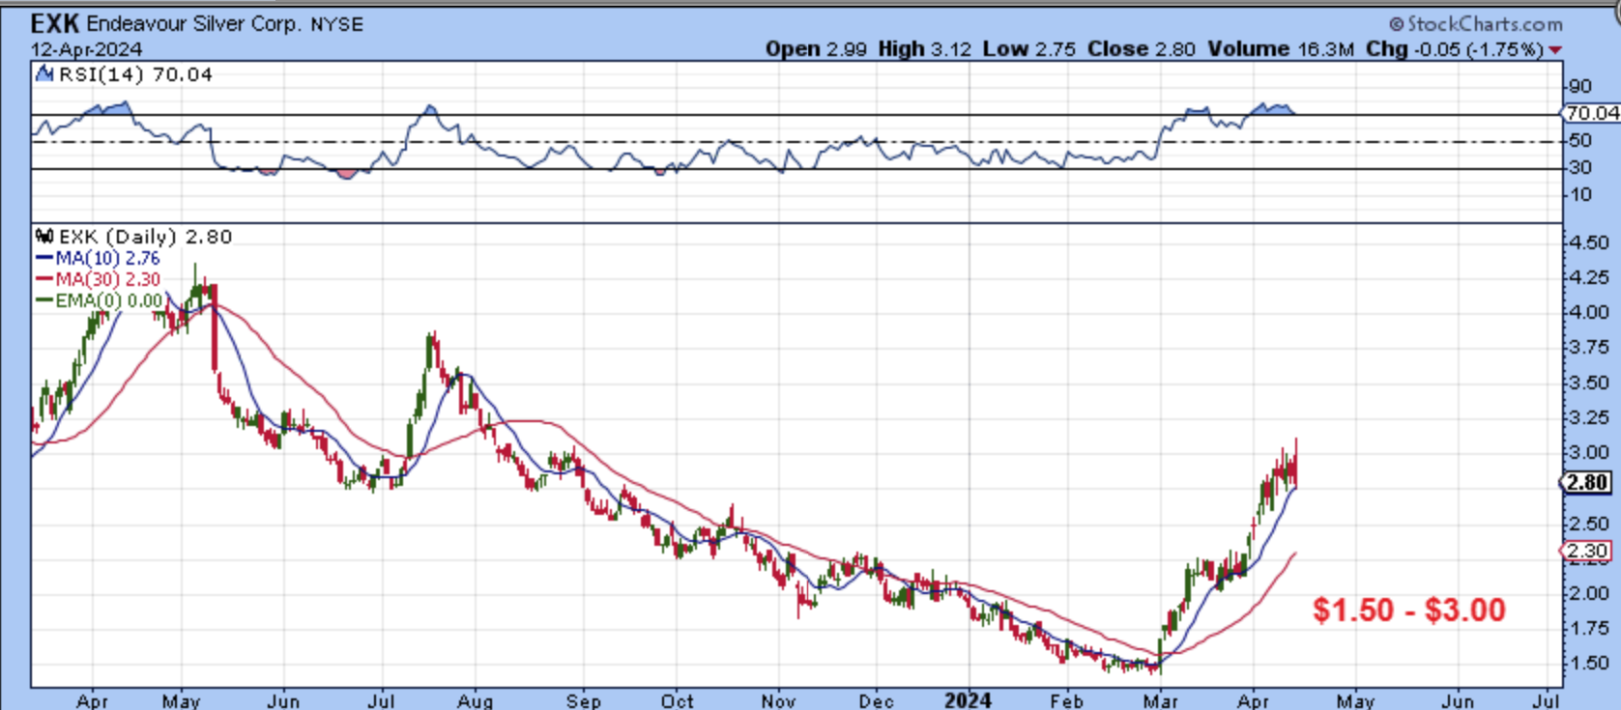Screen dimensions: 1621x710
Task: Click the NYSE exchange label
Action: pos(336,25)
